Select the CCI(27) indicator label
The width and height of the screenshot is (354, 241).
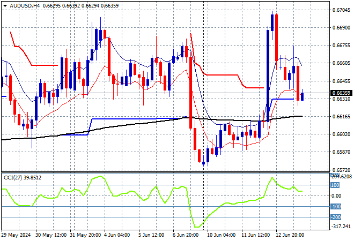13,178
